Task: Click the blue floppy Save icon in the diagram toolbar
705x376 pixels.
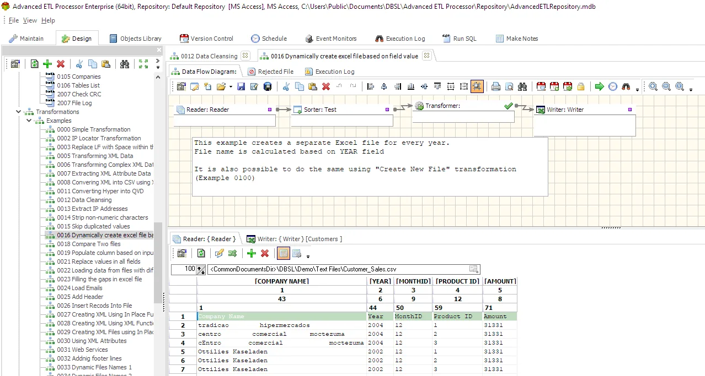Action: (241, 86)
